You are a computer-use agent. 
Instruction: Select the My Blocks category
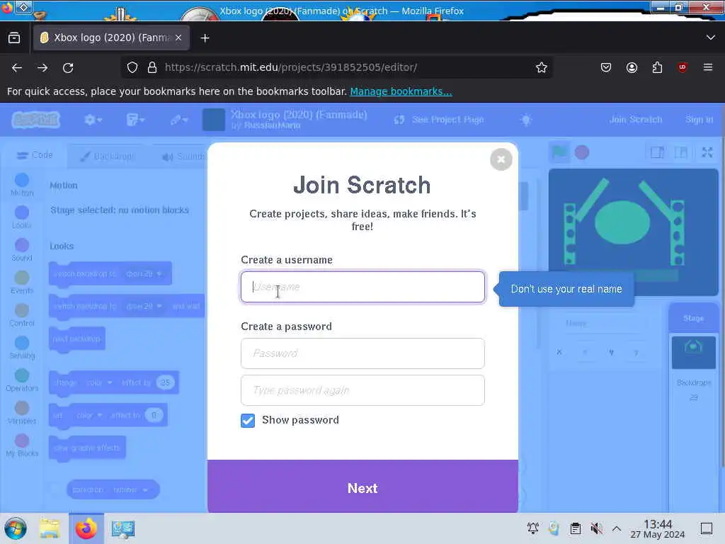pyautogui.click(x=22, y=446)
